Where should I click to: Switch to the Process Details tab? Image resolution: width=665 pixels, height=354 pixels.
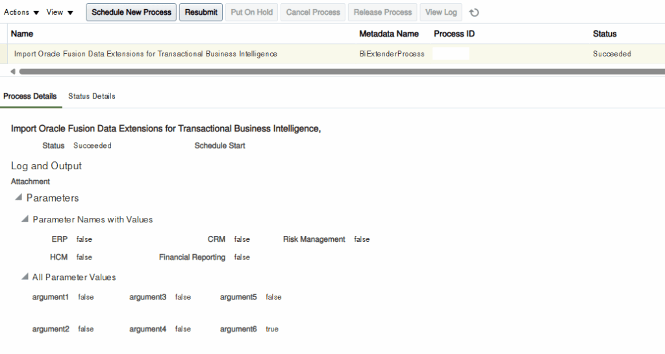coord(30,96)
